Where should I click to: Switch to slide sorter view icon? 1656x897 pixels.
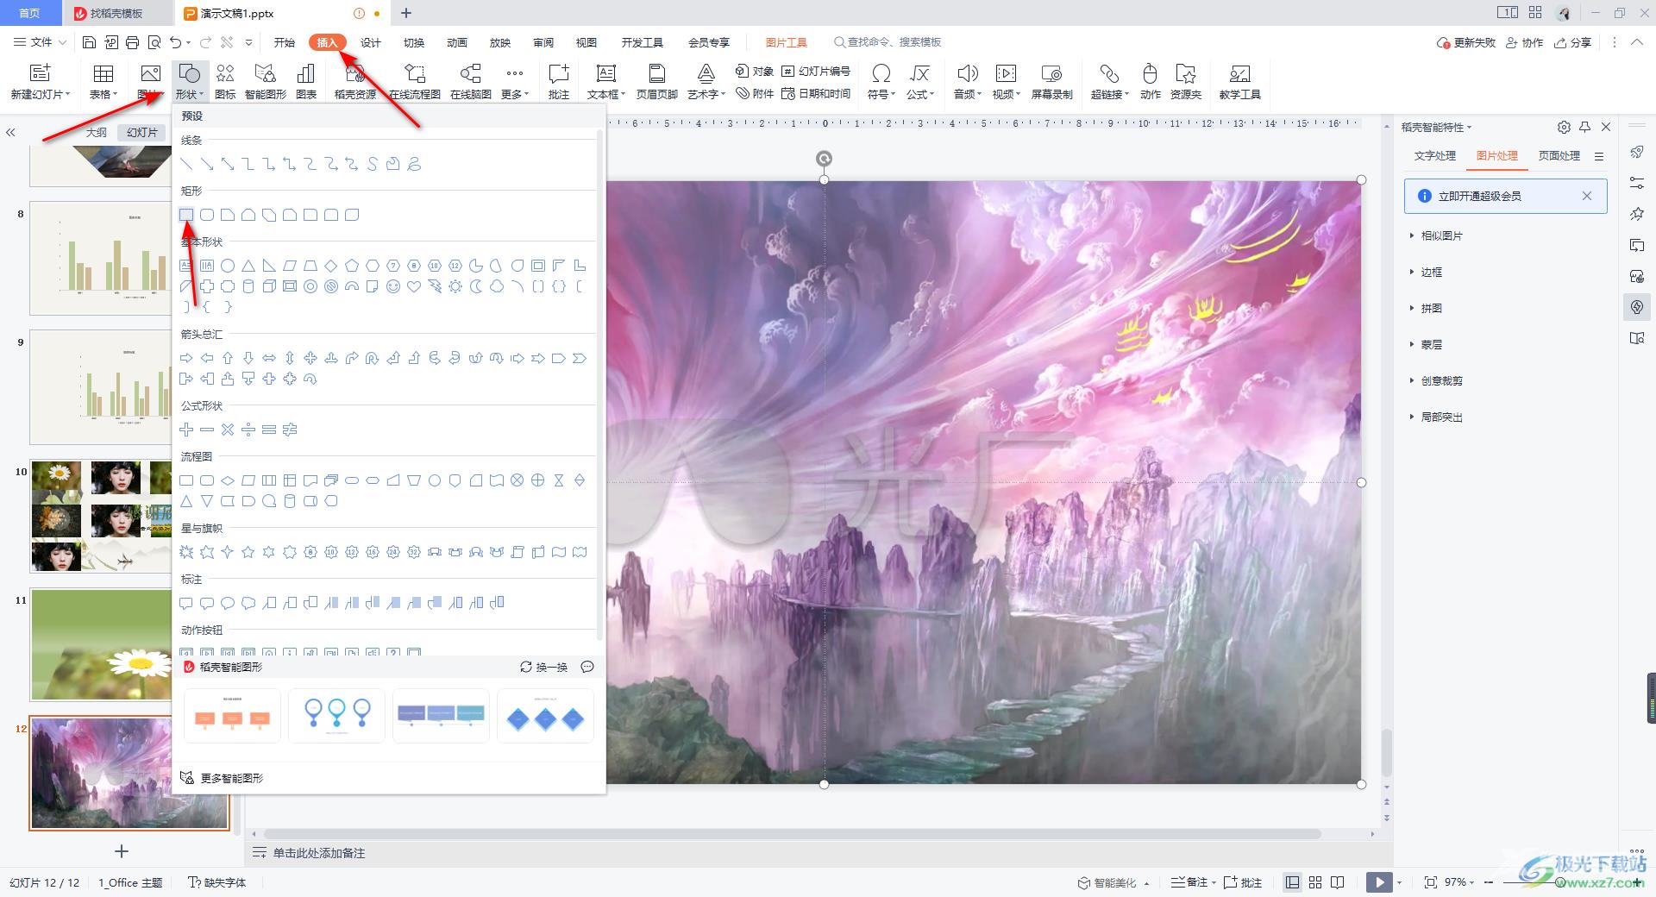tap(1315, 882)
